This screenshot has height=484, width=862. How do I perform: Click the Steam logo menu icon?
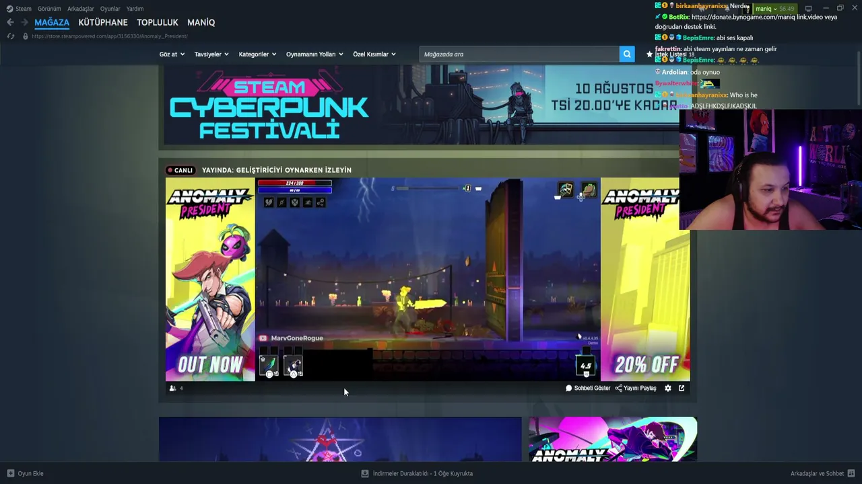click(x=9, y=9)
